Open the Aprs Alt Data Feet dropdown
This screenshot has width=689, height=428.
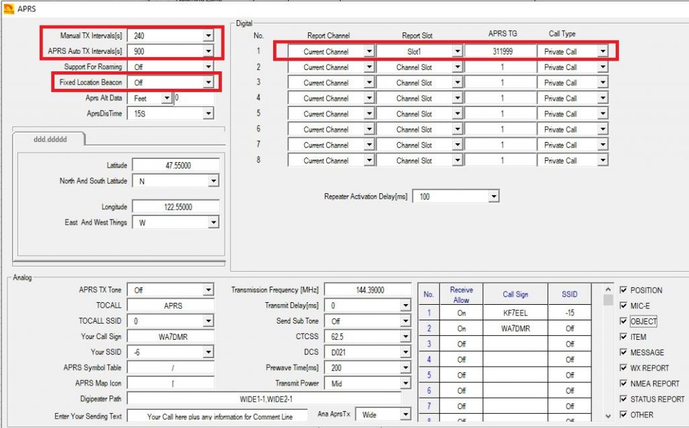pyautogui.click(x=167, y=98)
